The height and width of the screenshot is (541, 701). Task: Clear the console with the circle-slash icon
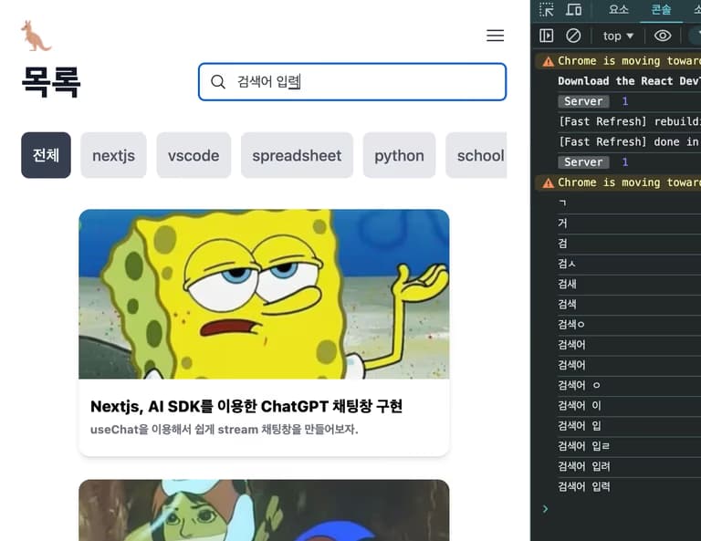(573, 36)
